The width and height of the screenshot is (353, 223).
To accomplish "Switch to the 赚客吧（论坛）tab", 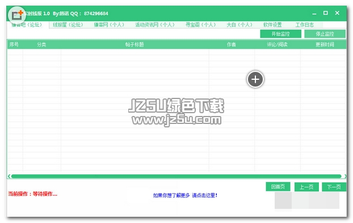I will pyautogui.click(x=27, y=25).
